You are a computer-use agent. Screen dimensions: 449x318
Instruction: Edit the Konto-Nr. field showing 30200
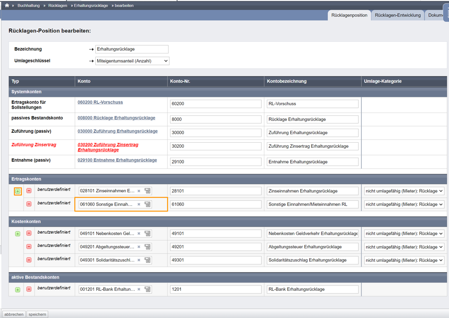(216, 146)
